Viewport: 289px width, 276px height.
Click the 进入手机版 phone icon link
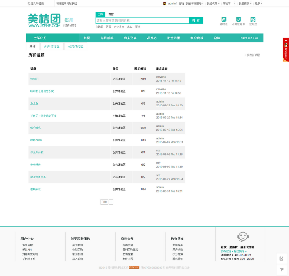click(x=36, y=3)
